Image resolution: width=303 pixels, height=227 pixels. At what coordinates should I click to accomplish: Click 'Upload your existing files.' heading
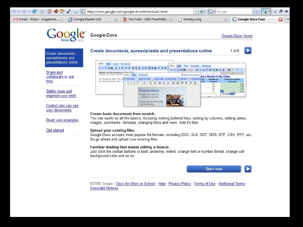113,130
